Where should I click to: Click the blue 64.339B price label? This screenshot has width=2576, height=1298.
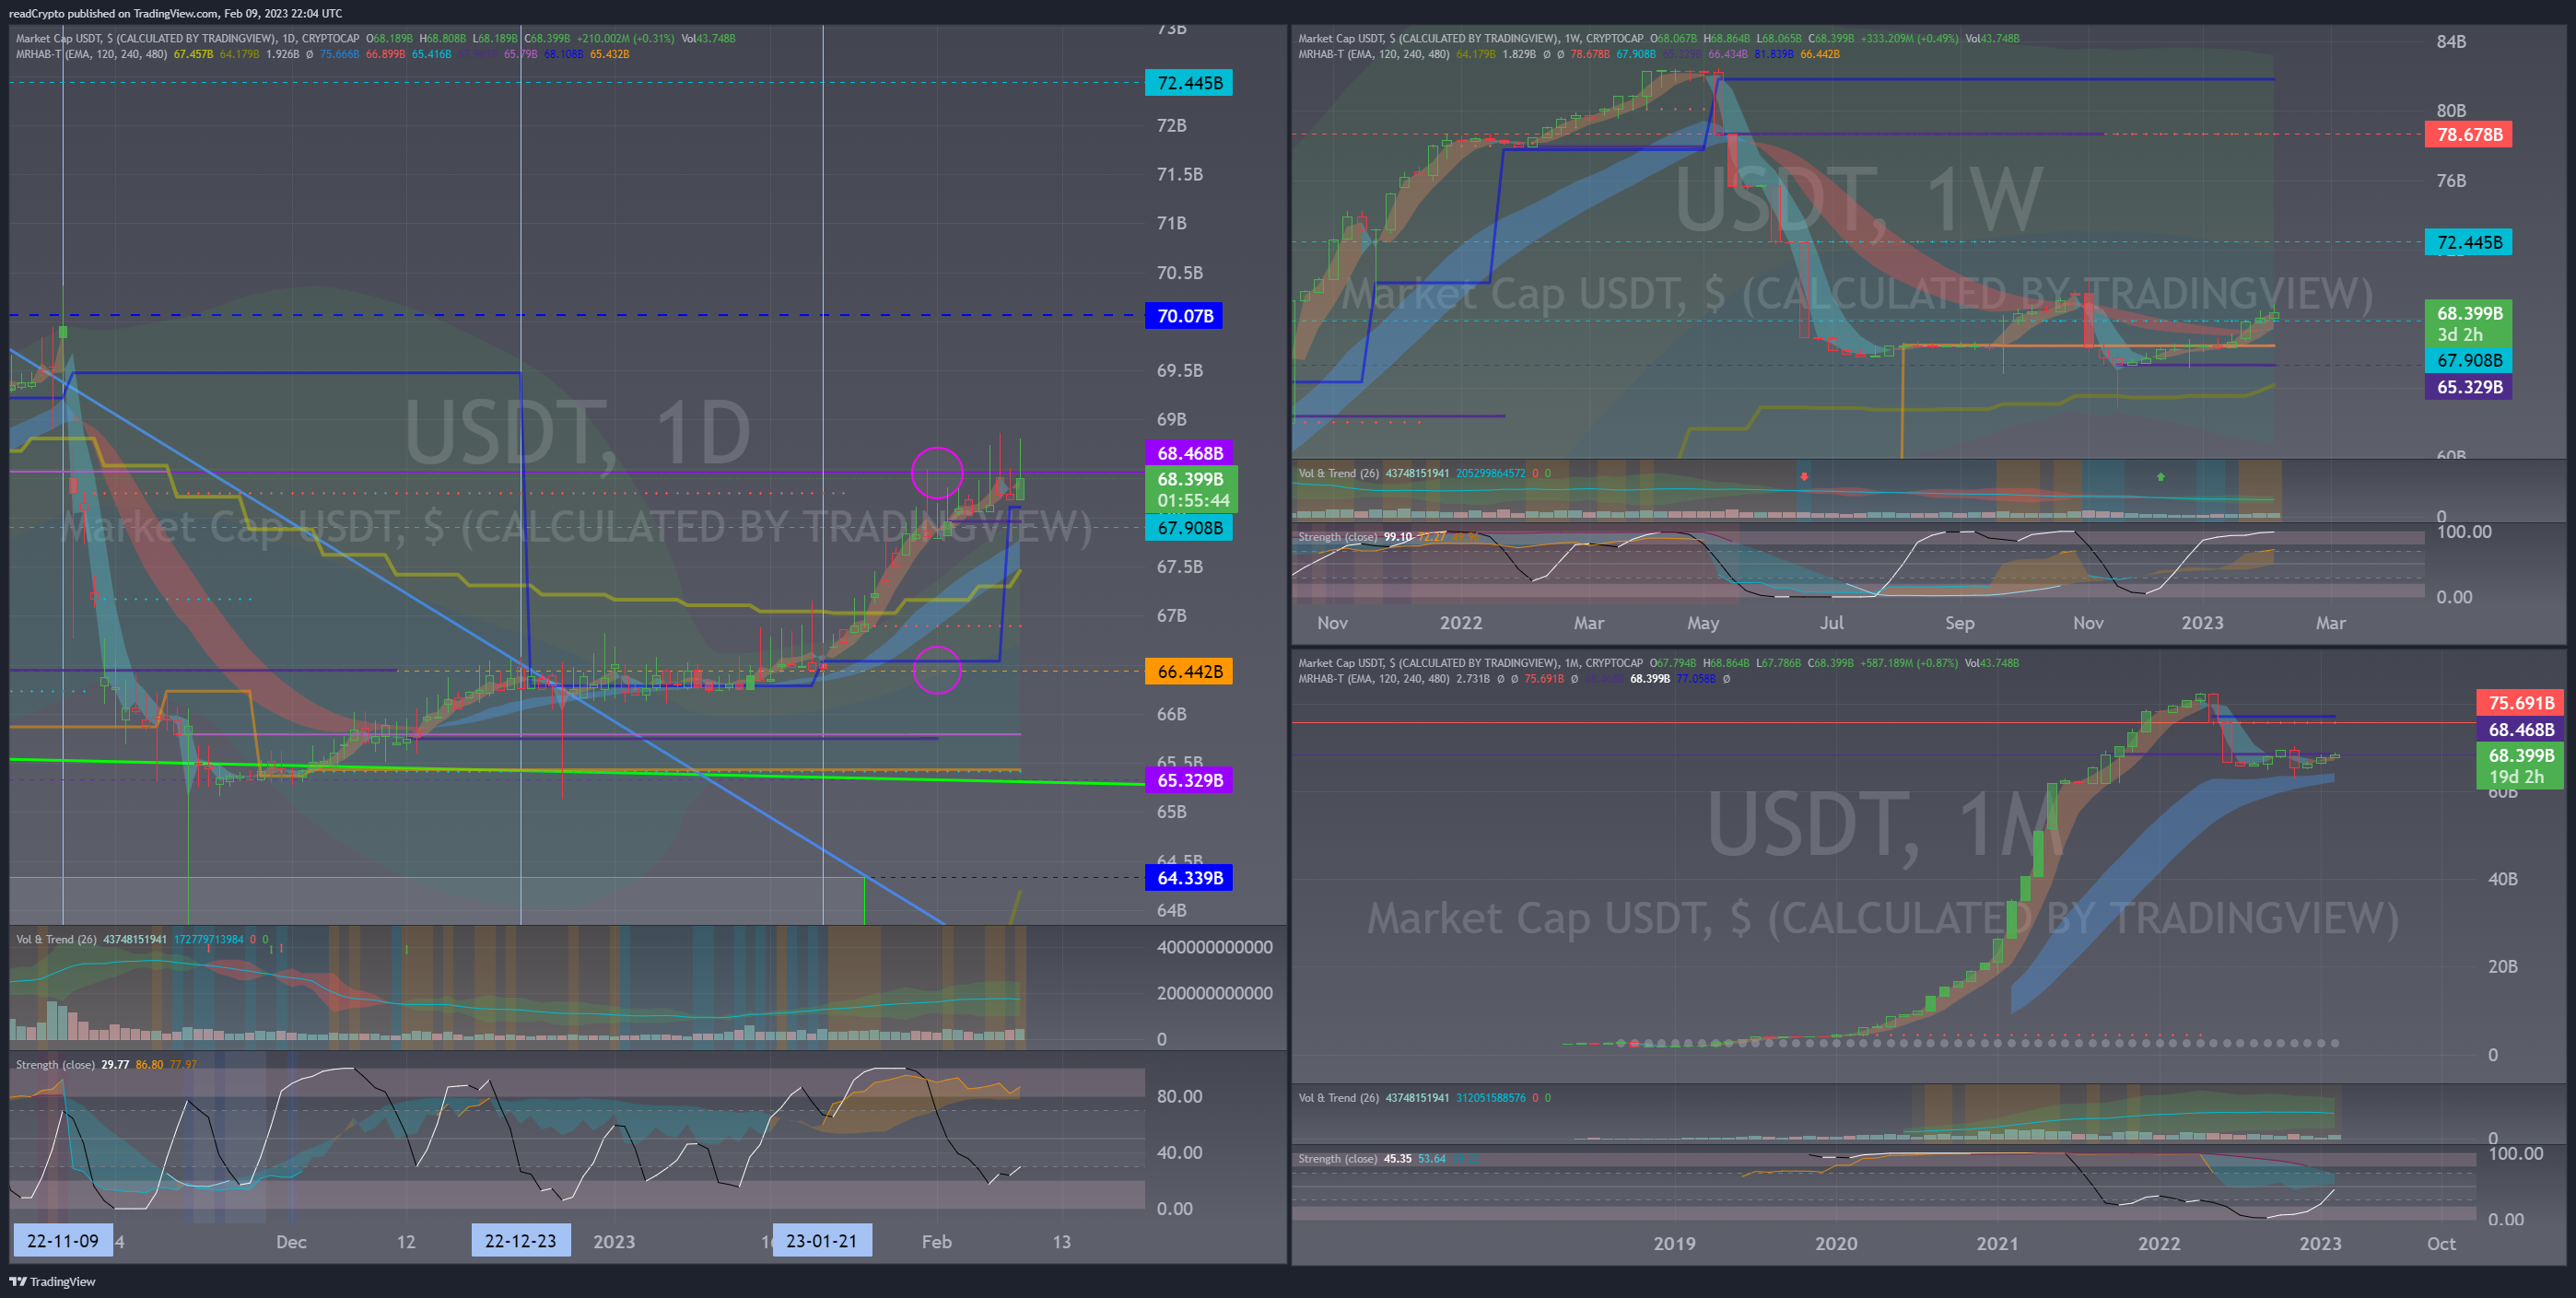(1189, 878)
